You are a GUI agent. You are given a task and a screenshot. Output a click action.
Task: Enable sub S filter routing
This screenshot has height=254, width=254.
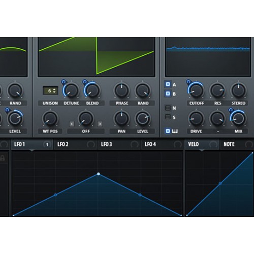(x=168, y=117)
